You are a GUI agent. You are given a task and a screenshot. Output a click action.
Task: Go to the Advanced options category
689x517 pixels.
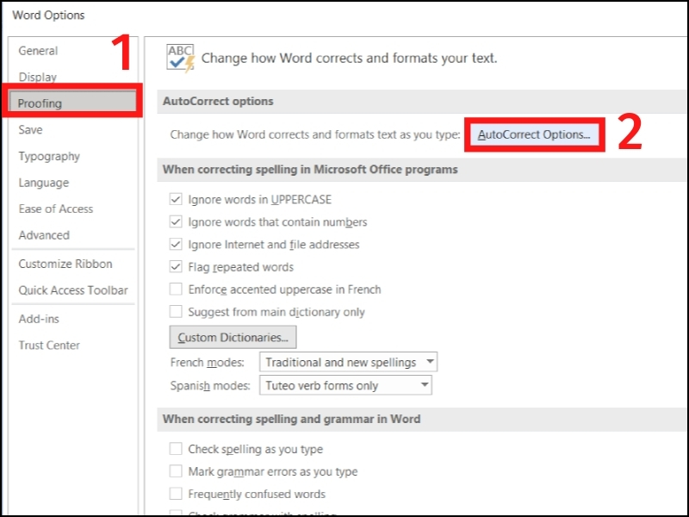[x=44, y=235]
